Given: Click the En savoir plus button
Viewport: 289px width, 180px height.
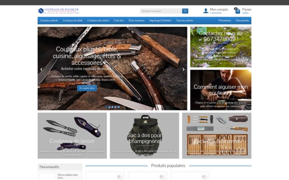Looking at the screenshot, I should [x=87, y=88].
